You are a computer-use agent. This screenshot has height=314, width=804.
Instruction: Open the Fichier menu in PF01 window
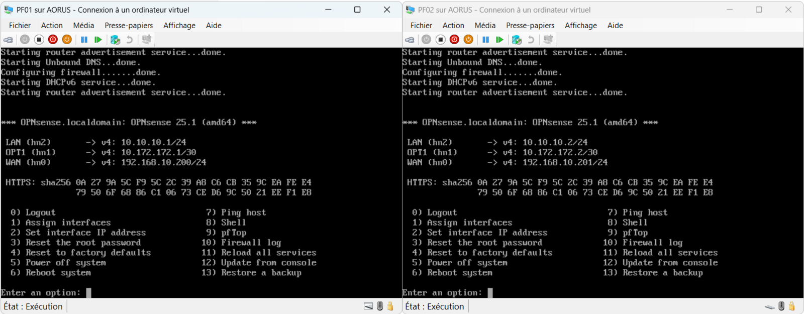tap(20, 26)
